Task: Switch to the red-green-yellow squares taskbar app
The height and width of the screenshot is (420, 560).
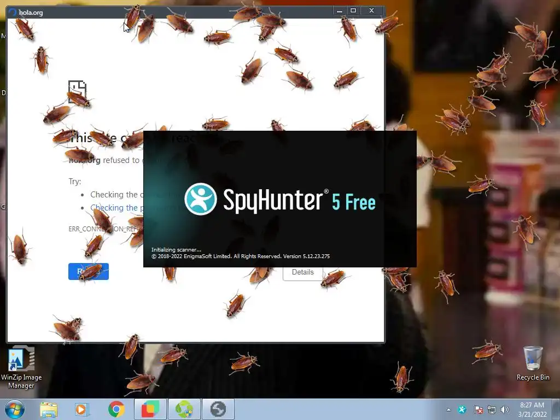Action: tap(150, 409)
